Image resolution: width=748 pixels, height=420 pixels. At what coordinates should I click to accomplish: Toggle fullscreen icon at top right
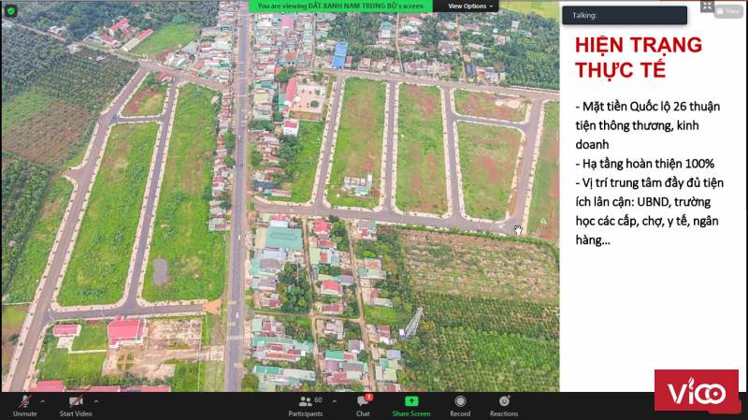click(707, 7)
